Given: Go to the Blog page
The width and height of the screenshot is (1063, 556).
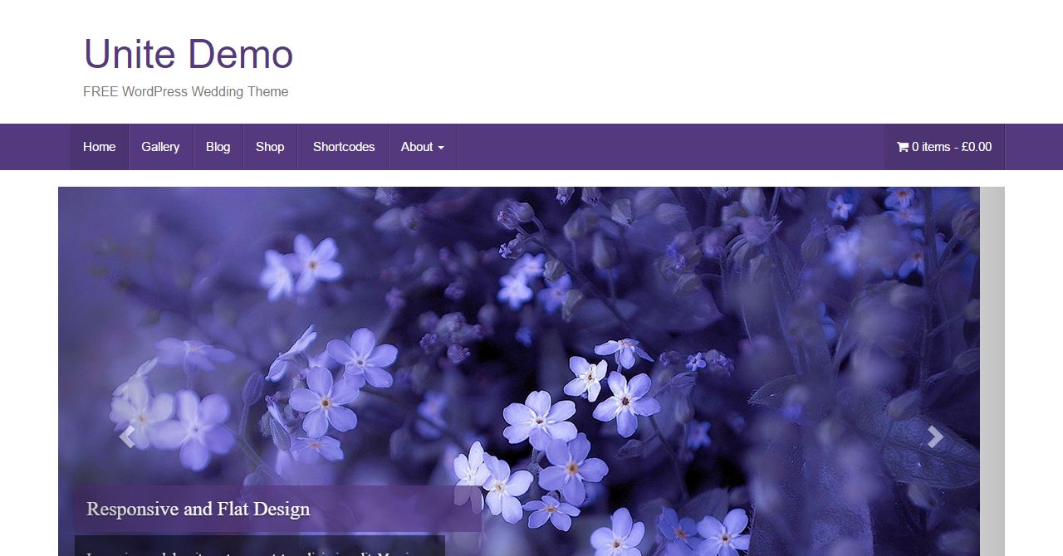Looking at the screenshot, I should click(x=218, y=147).
